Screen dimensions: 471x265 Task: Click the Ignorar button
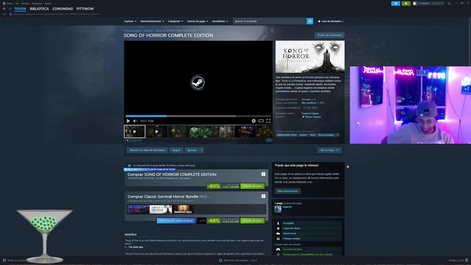click(192, 150)
